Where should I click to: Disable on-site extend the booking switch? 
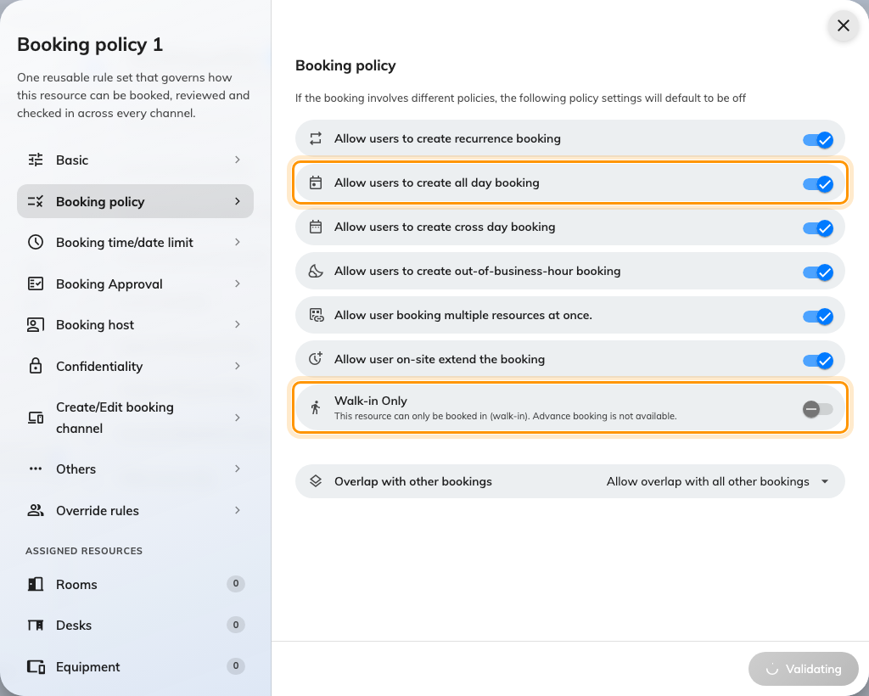click(x=818, y=360)
